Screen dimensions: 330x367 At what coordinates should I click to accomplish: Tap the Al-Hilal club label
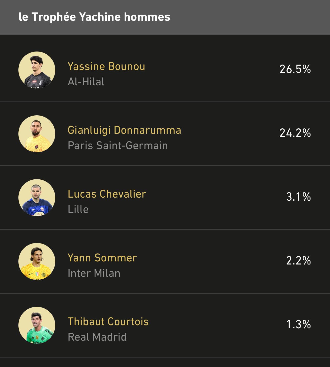click(x=86, y=82)
